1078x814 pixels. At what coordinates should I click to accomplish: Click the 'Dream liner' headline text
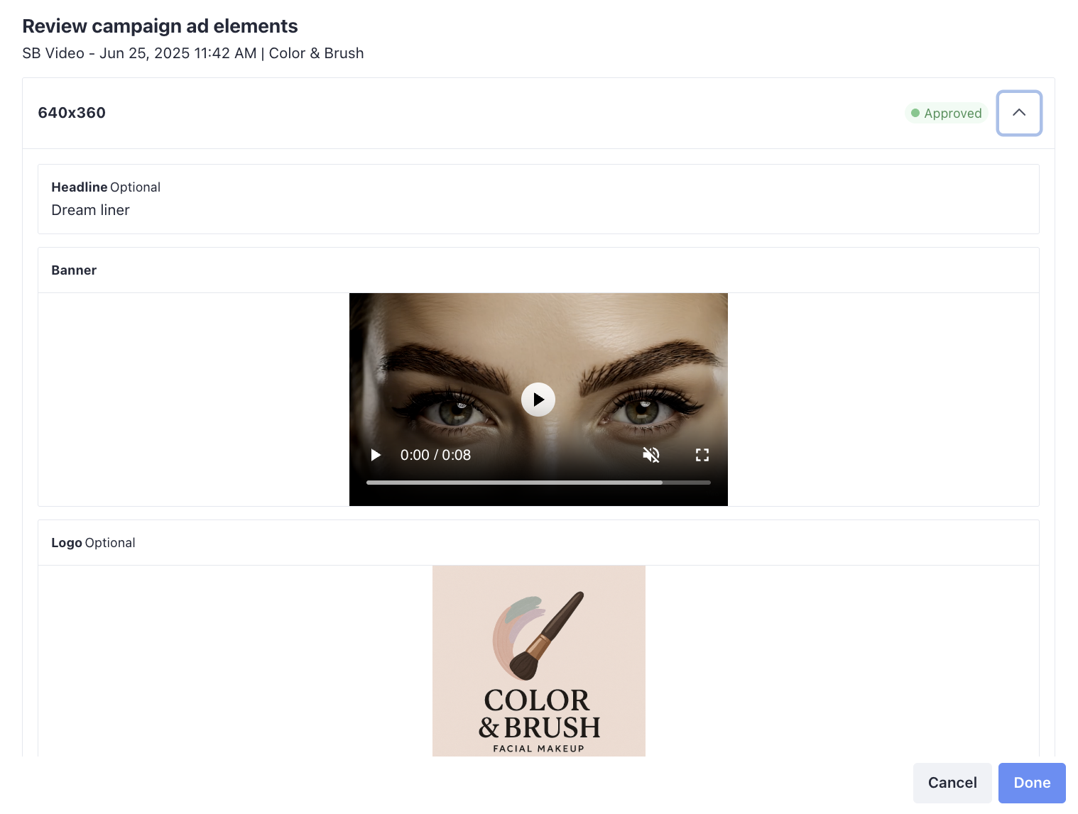tap(91, 210)
